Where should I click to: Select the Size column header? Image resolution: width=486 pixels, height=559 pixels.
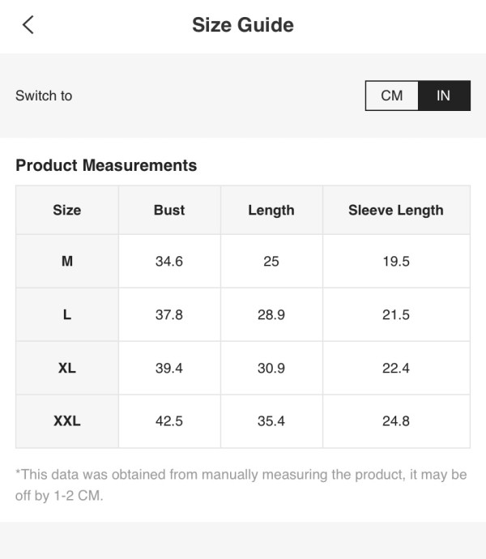[x=67, y=210]
